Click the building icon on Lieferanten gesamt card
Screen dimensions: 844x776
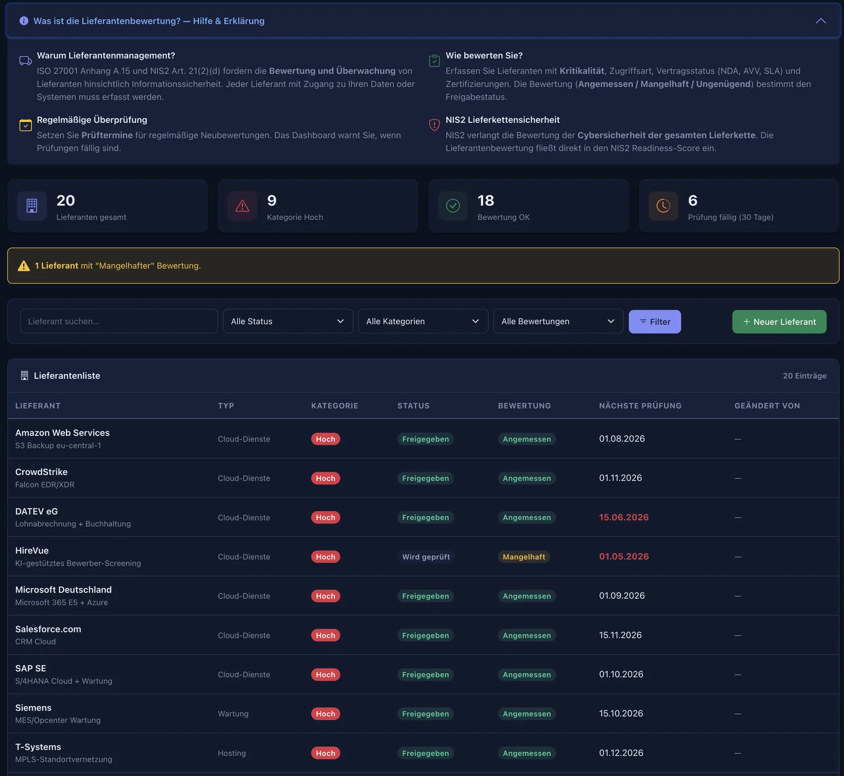coord(32,206)
